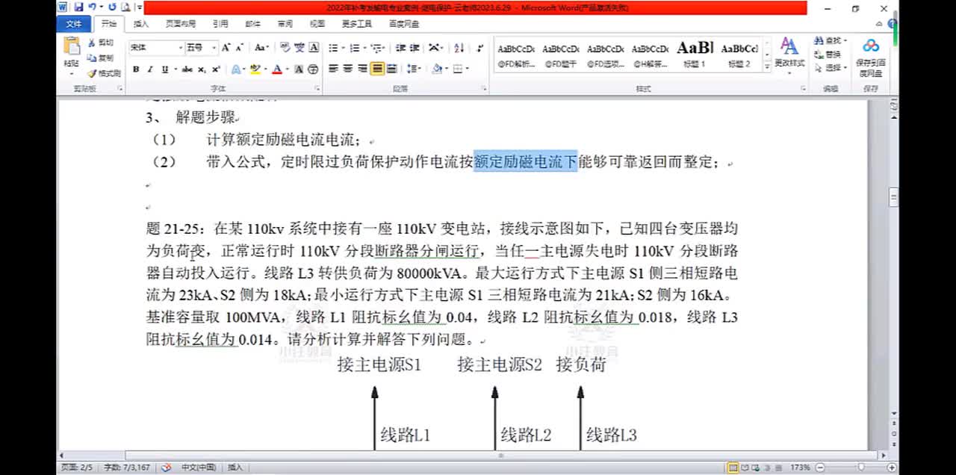This screenshot has height=475, width=956.
Task: Toggle Italic formatting
Action: pos(149,69)
